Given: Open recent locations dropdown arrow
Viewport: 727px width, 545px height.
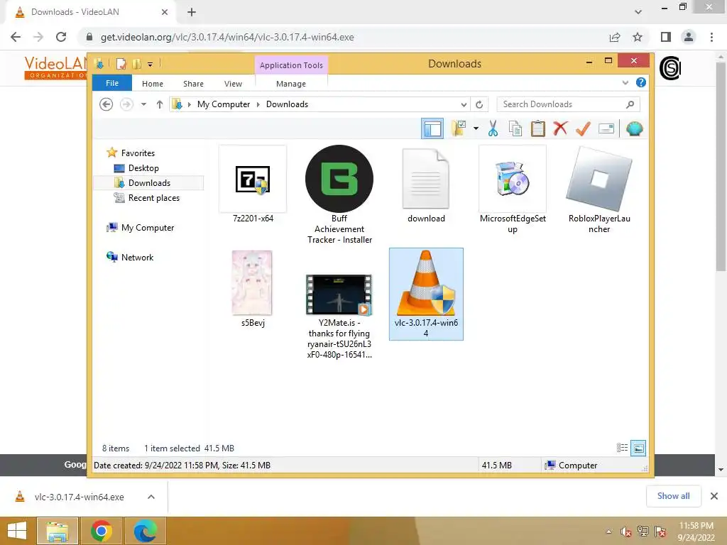Looking at the screenshot, I should 143,104.
